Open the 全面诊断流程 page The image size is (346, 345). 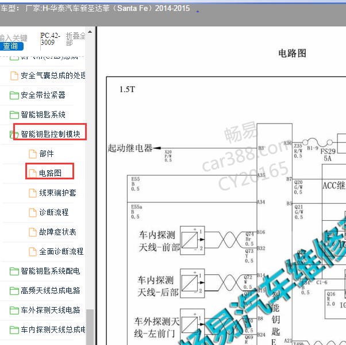coord(61,251)
